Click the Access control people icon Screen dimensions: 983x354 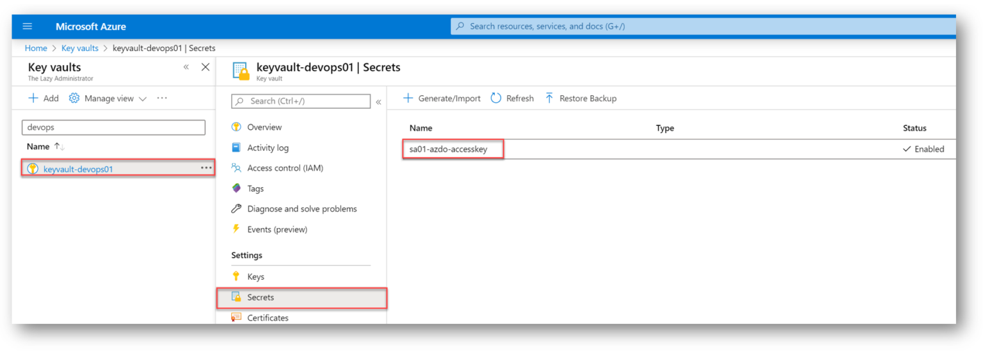tap(236, 168)
